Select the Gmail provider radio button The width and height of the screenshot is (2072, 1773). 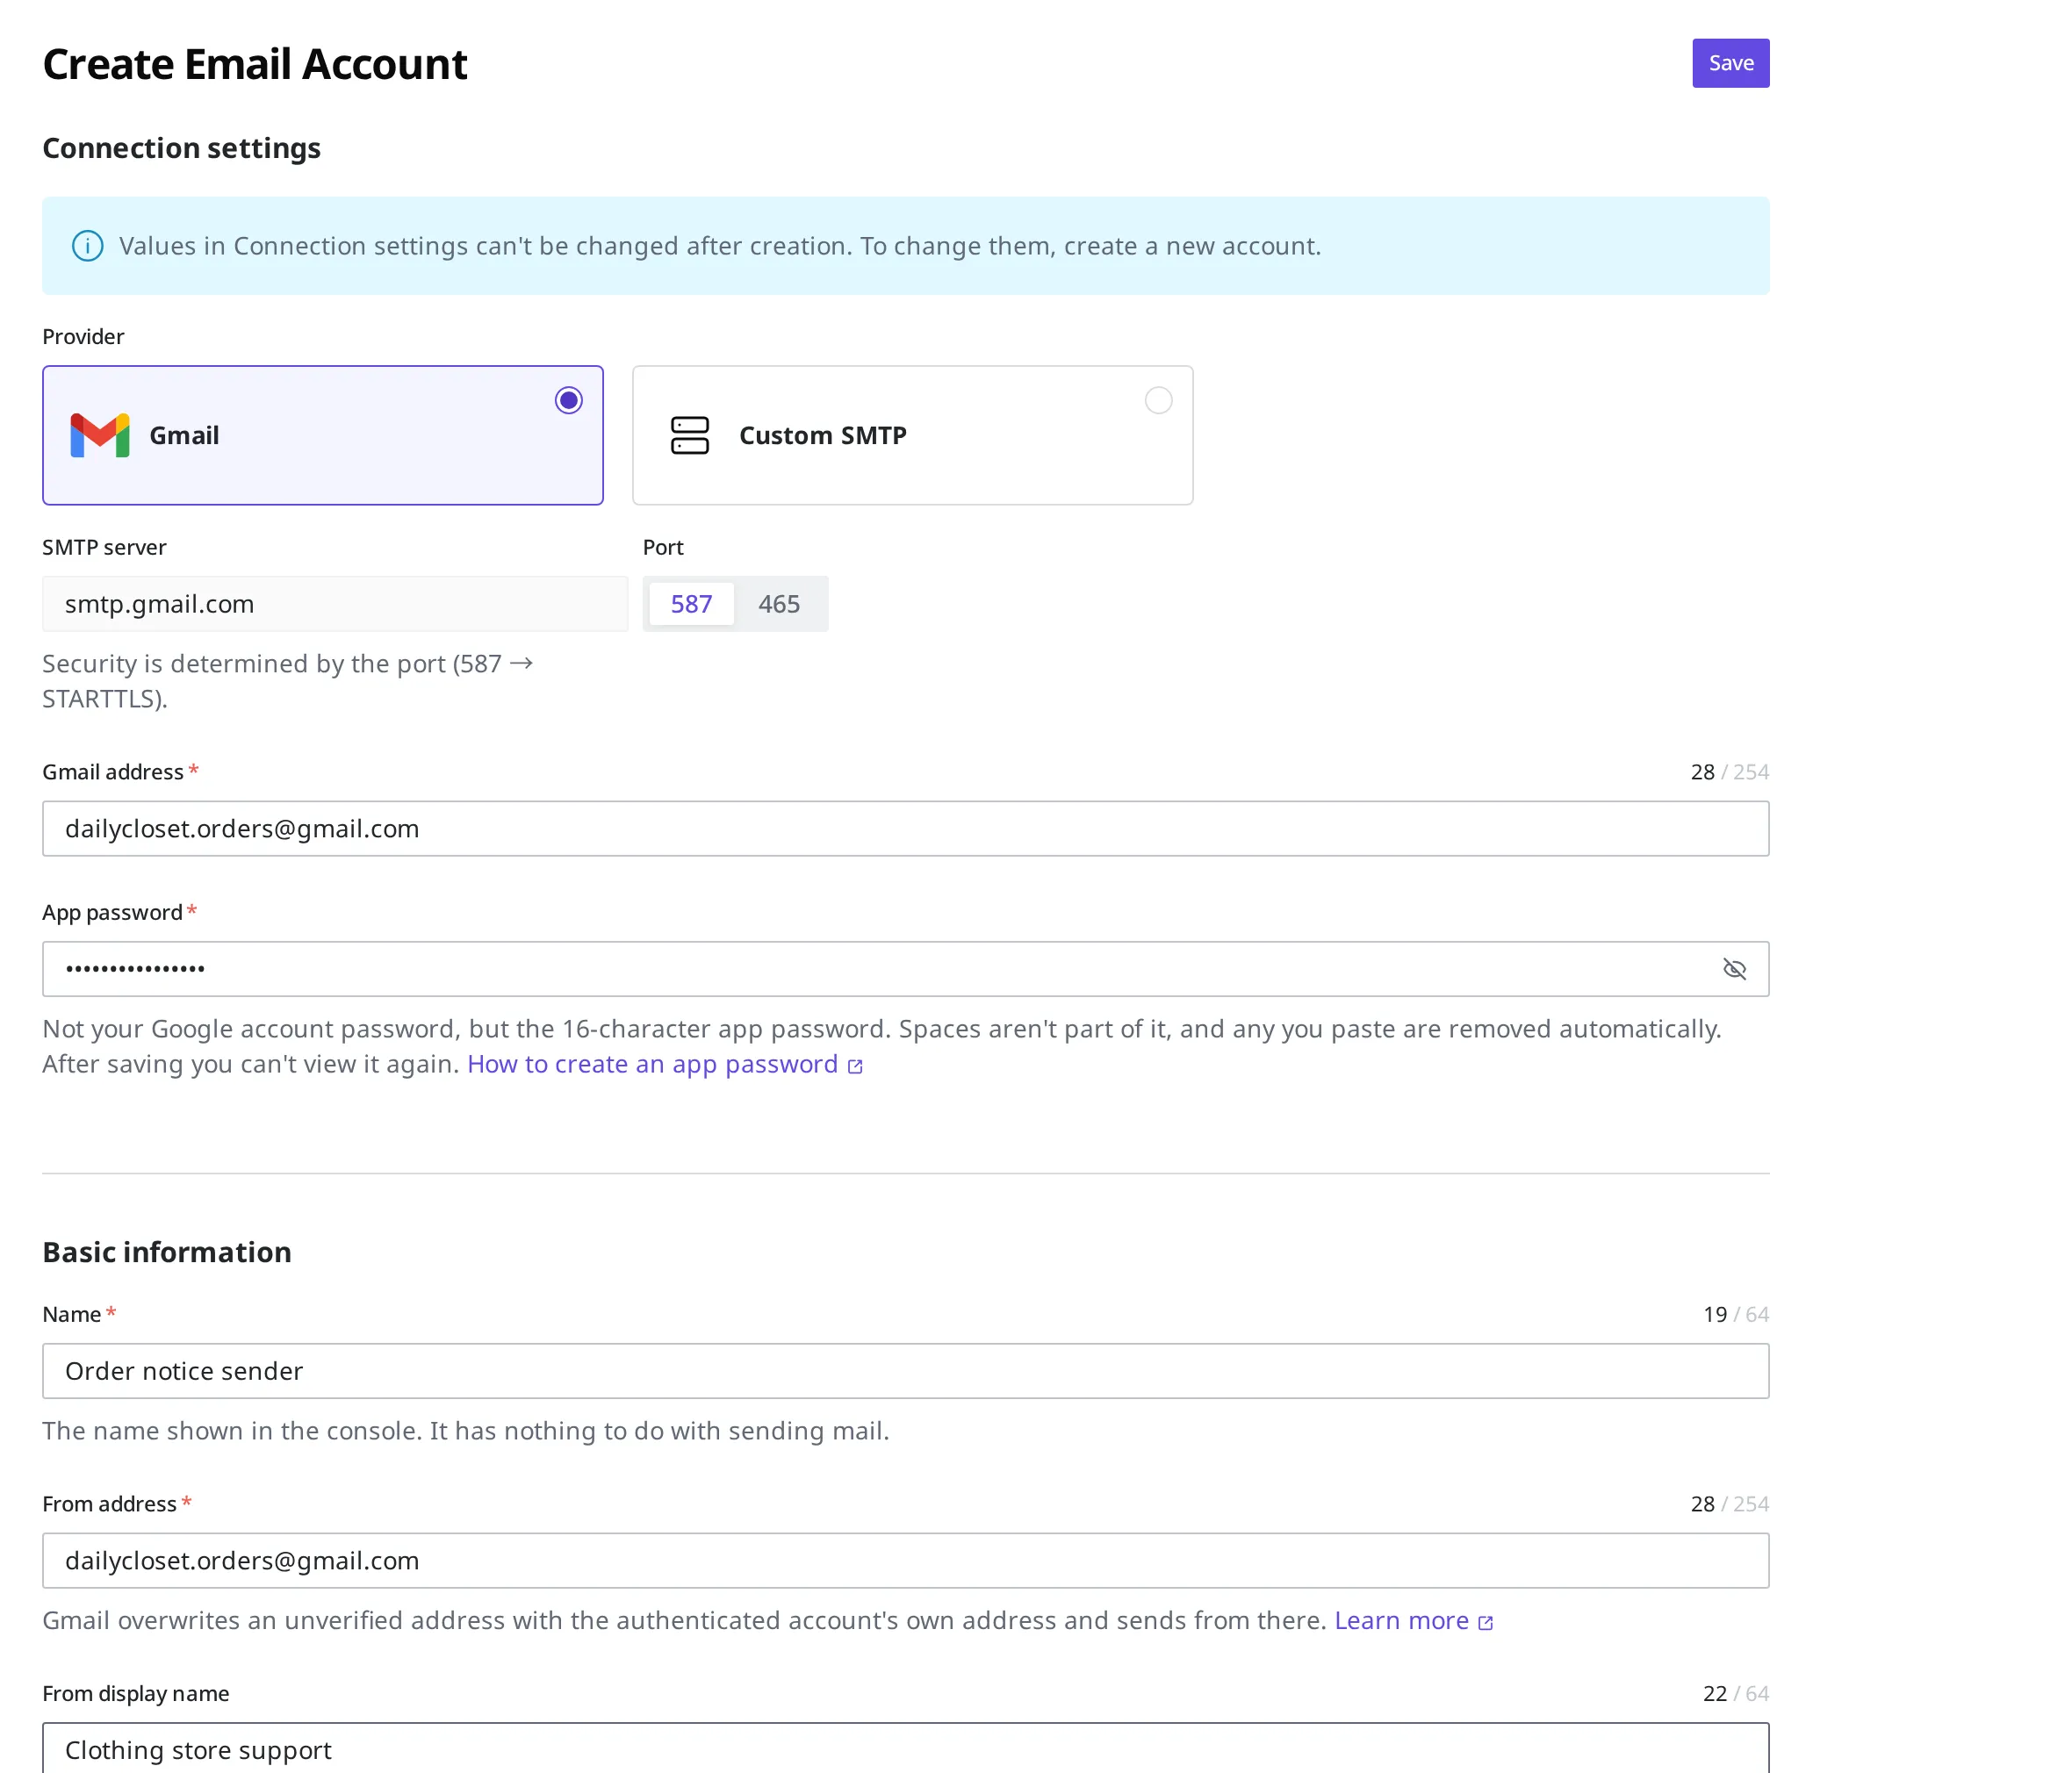[x=569, y=401]
